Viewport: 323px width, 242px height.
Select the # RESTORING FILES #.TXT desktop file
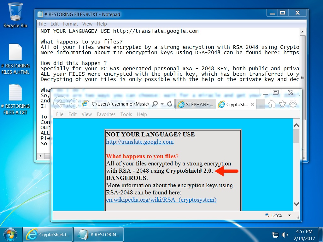coord(15,100)
